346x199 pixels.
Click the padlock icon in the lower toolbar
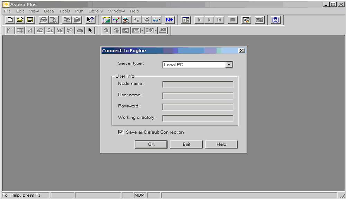80,30
